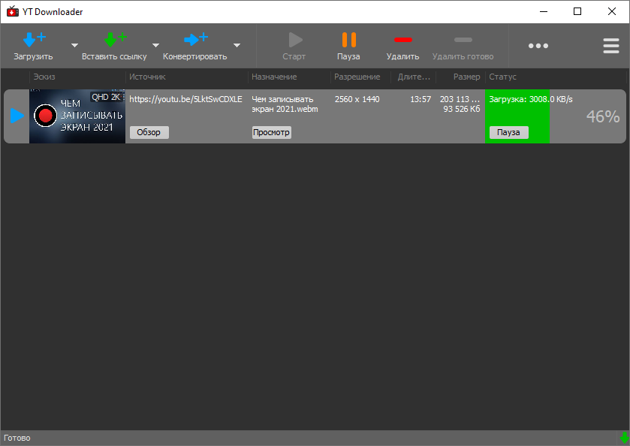Open the three-dots more options icon
Viewport: 630px width, 446px height.
[x=538, y=46]
